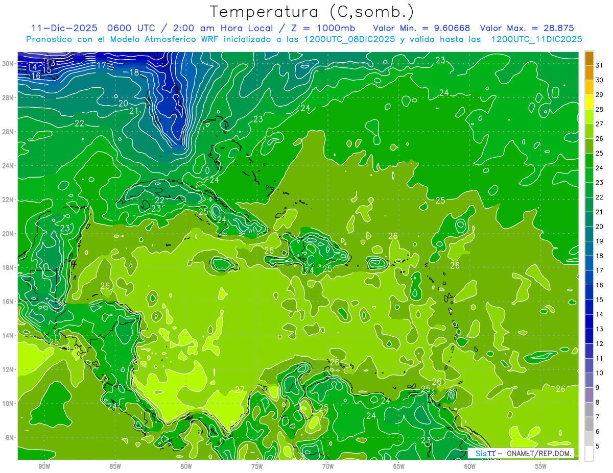Viewport: 613px width, 473px height.
Task: Click the purple legend swatch between 9 and 10
Action: tap(589, 380)
